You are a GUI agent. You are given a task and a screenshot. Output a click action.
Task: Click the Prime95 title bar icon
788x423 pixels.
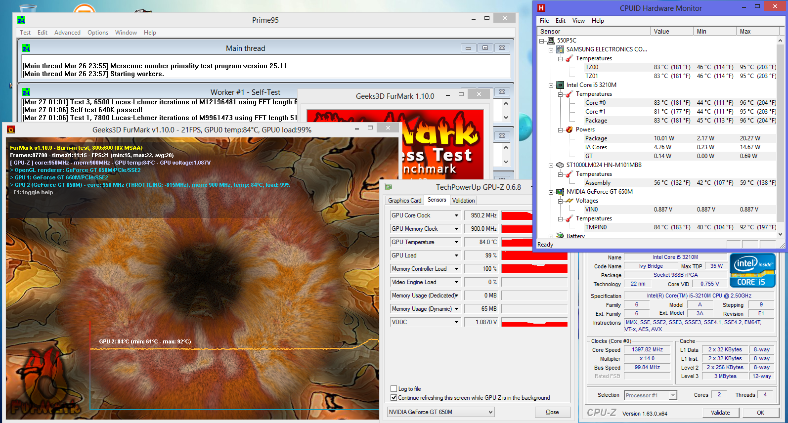[x=21, y=20]
